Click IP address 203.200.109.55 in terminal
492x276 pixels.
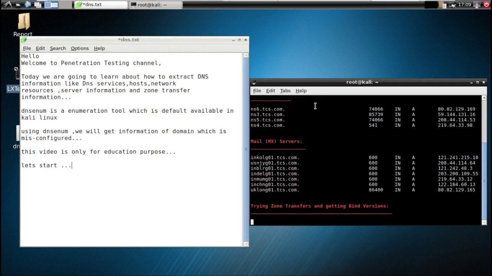(458, 174)
